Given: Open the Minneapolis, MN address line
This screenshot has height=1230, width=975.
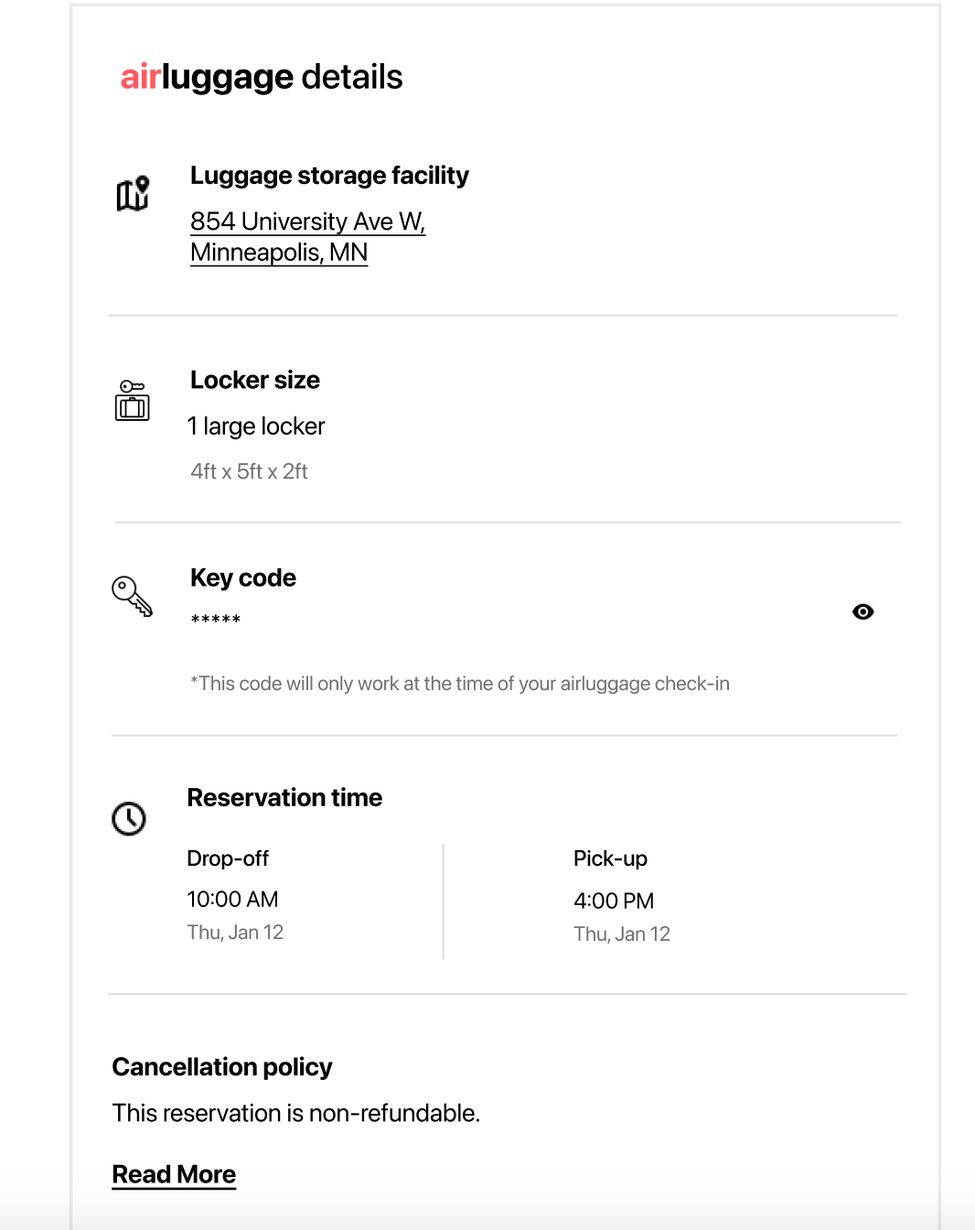Looking at the screenshot, I should (x=279, y=253).
